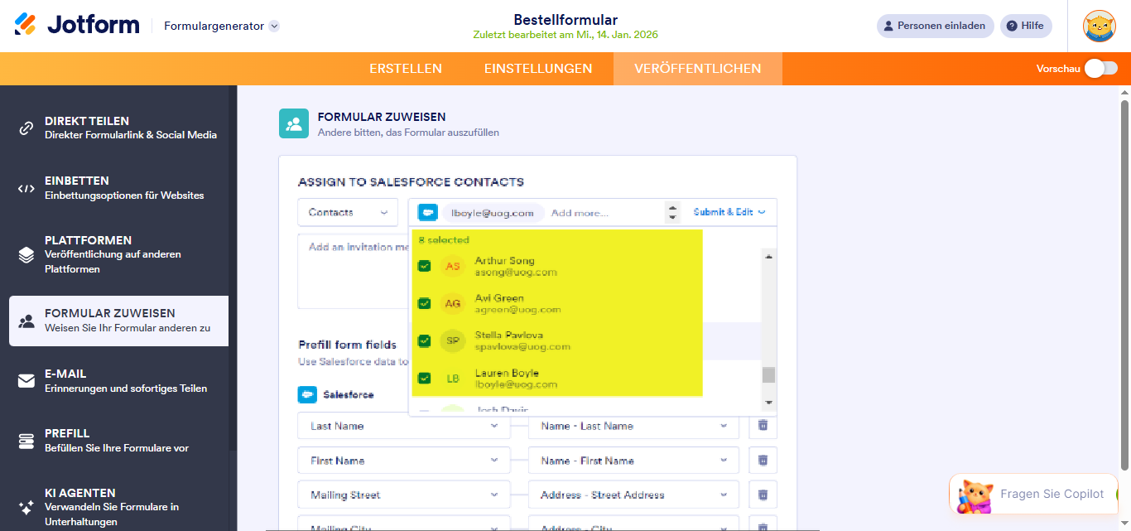This screenshot has width=1131, height=531.
Task: Select the VERÖFFENTLICHEN tab
Action: [698, 69]
